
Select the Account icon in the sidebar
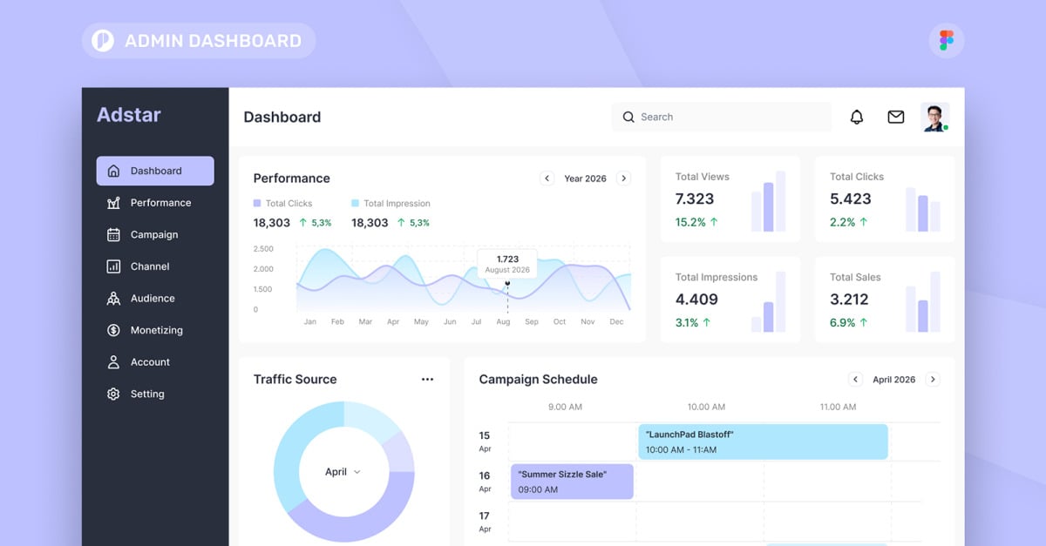tap(112, 361)
